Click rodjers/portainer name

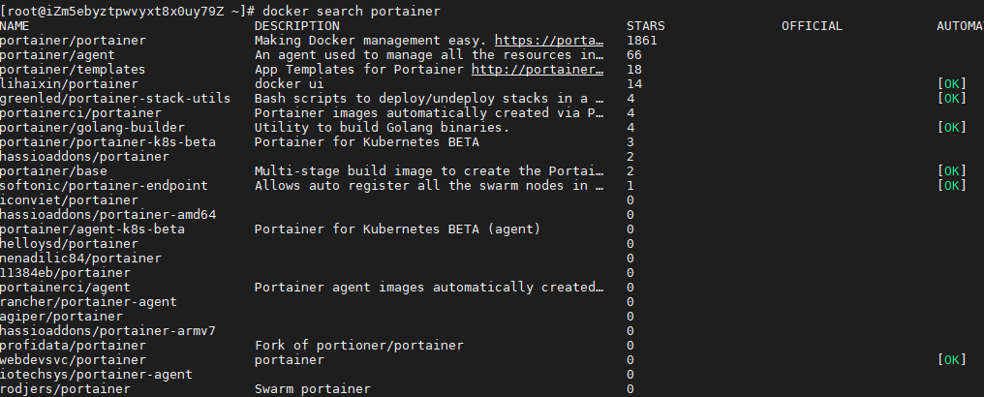(65, 389)
